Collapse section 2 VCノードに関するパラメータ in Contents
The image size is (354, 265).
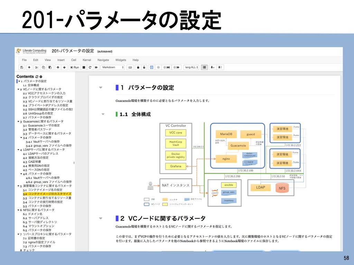tap(18, 89)
